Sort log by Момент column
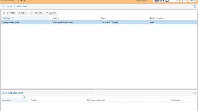Viewport: 198px width, 111px height. [15, 100]
